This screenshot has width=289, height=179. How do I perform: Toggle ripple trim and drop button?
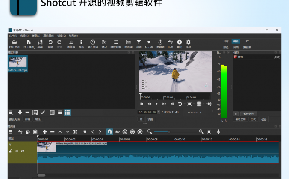[125, 132]
